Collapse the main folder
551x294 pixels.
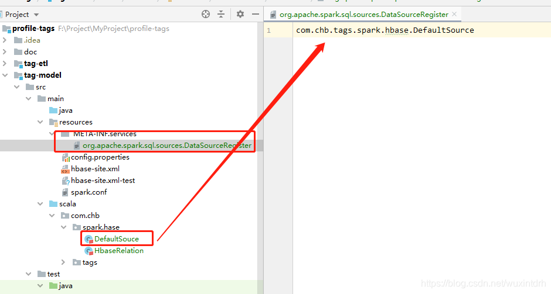pos(29,99)
